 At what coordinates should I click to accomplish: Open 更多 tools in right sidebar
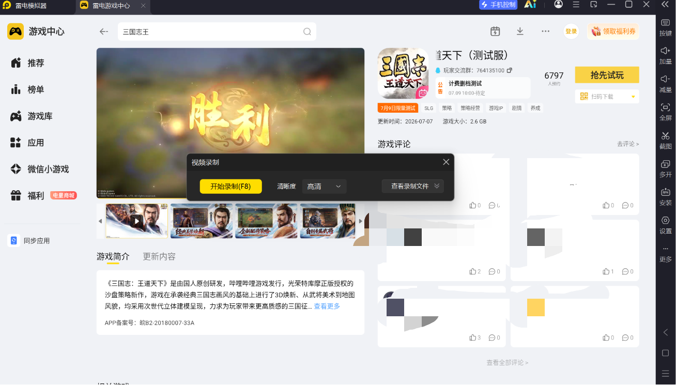(x=666, y=254)
